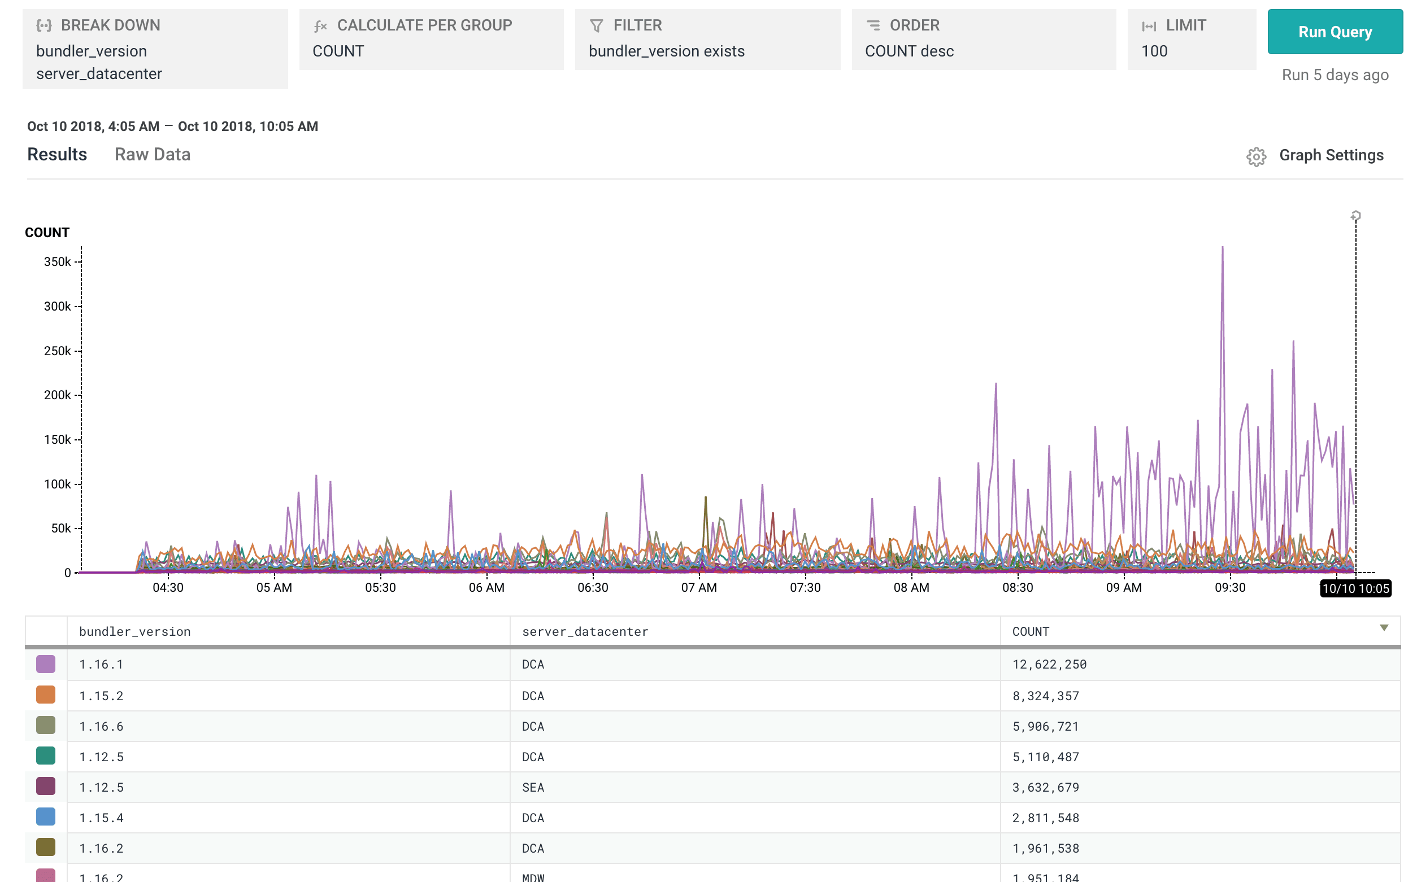Click the ORDER sort icon
The width and height of the screenshot is (1417, 882).
pyautogui.click(x=873, y=25)
